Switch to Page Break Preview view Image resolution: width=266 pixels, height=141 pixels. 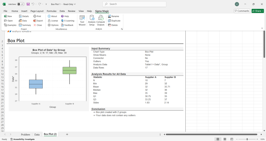[232, 139]
